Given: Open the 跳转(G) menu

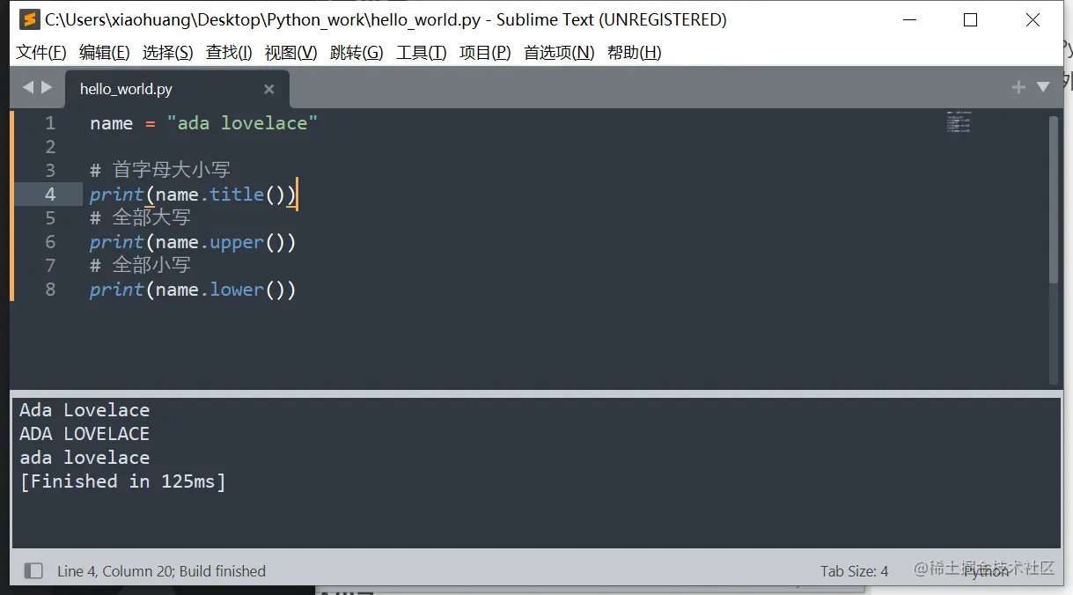Looking at the screenshot, I should pos(356,53).
